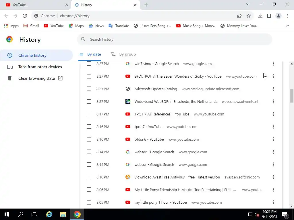Open the Download Avast Free Antivirus link
This screenshot has width=294, height=220.
[177, 177]
